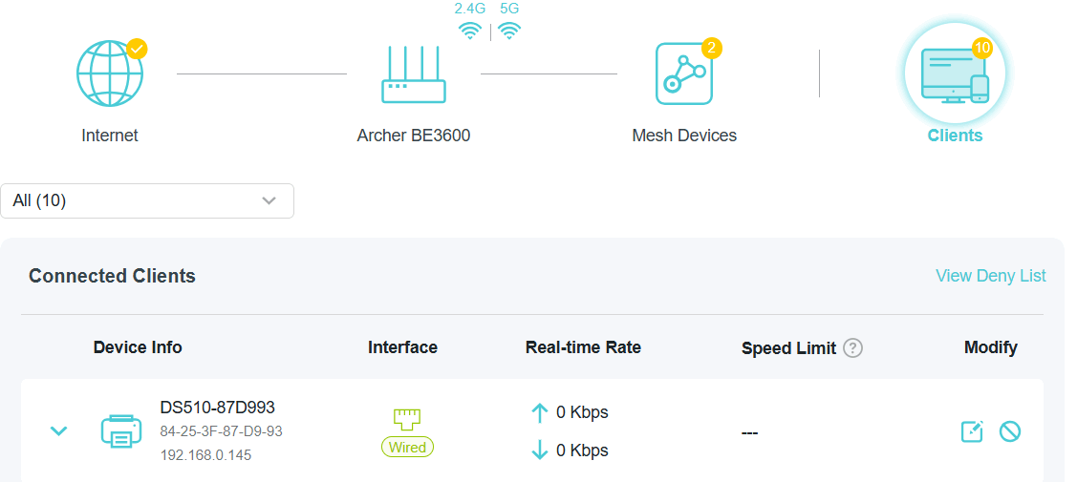Open the All (10) filter dropdown

(147, 200)
